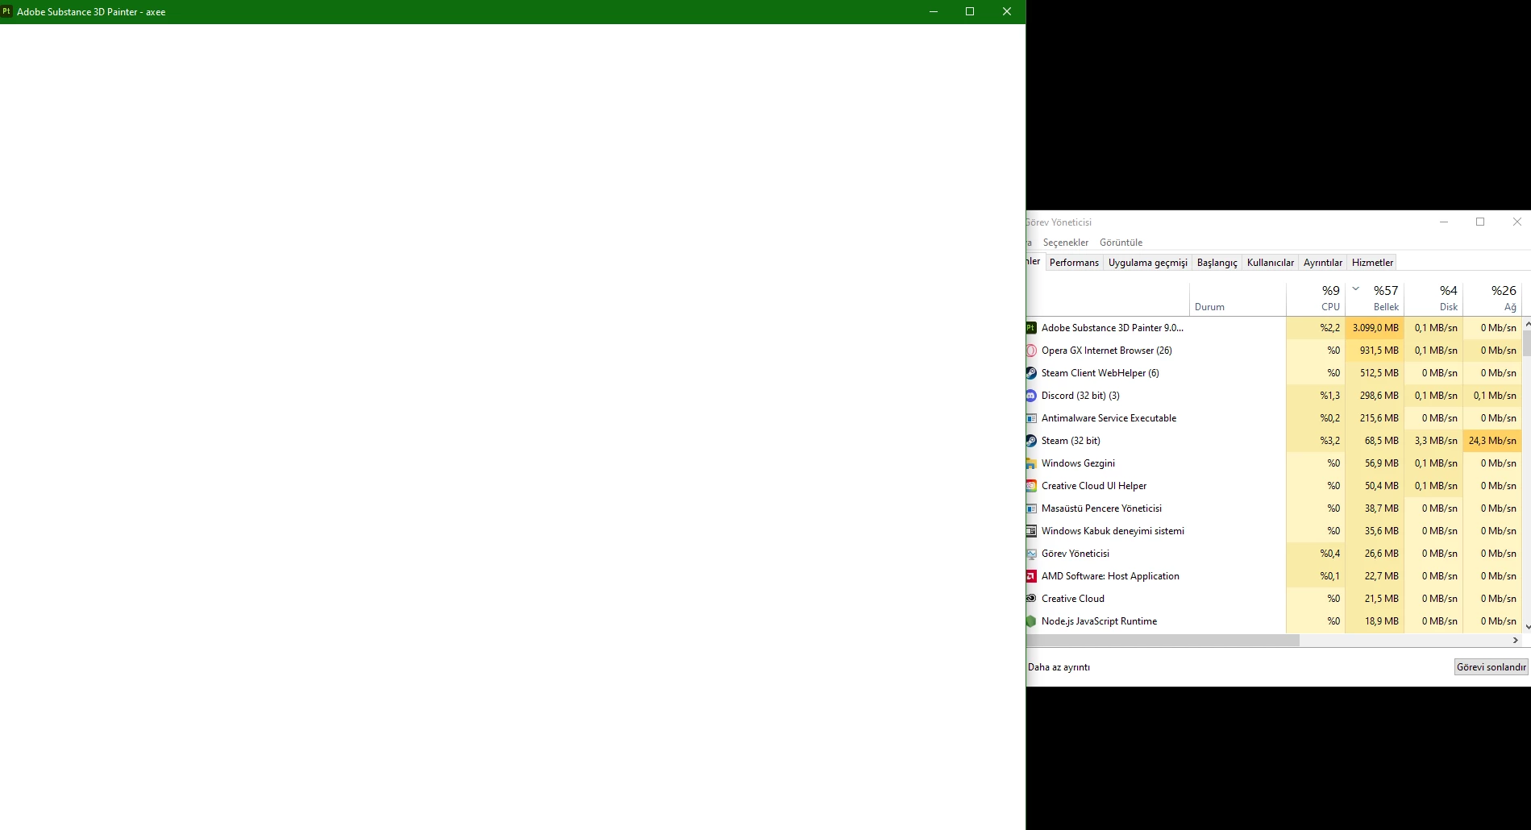Click the Creative Cloud UI Helper icon
Image resolution: width=1531 pixels, height=830 pixels.
click(1031, 486)
